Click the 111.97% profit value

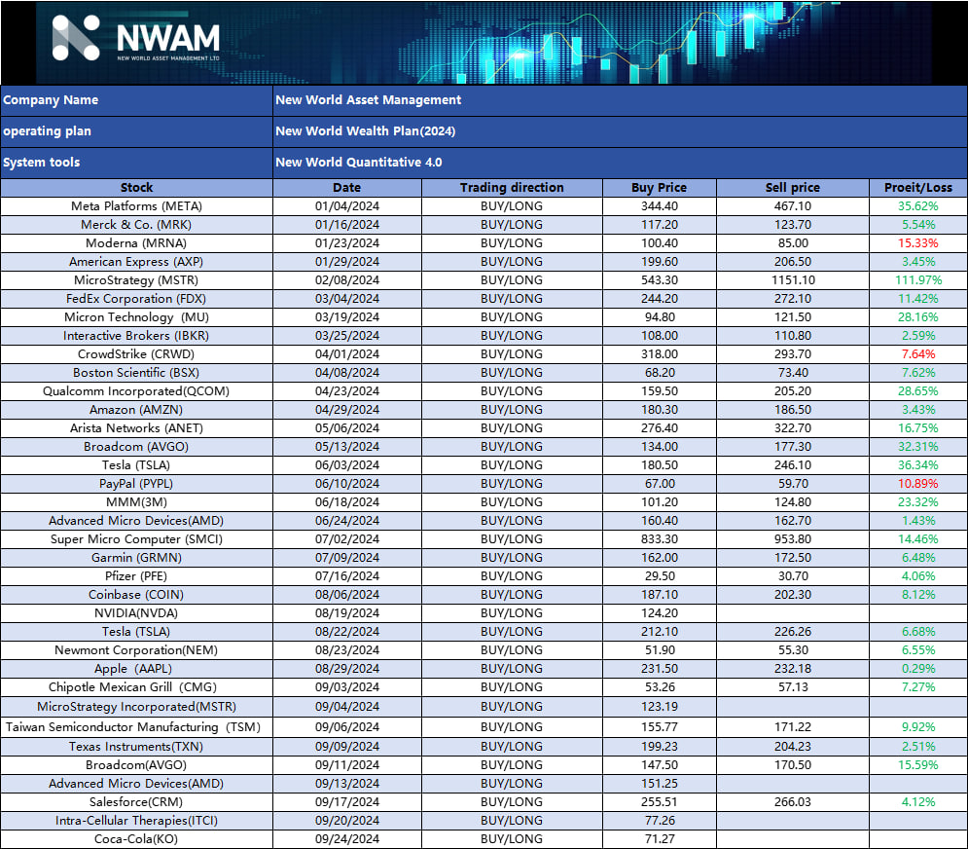click(918, 280)
